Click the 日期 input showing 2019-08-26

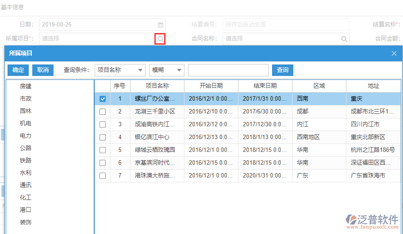(x=102, y=25)
